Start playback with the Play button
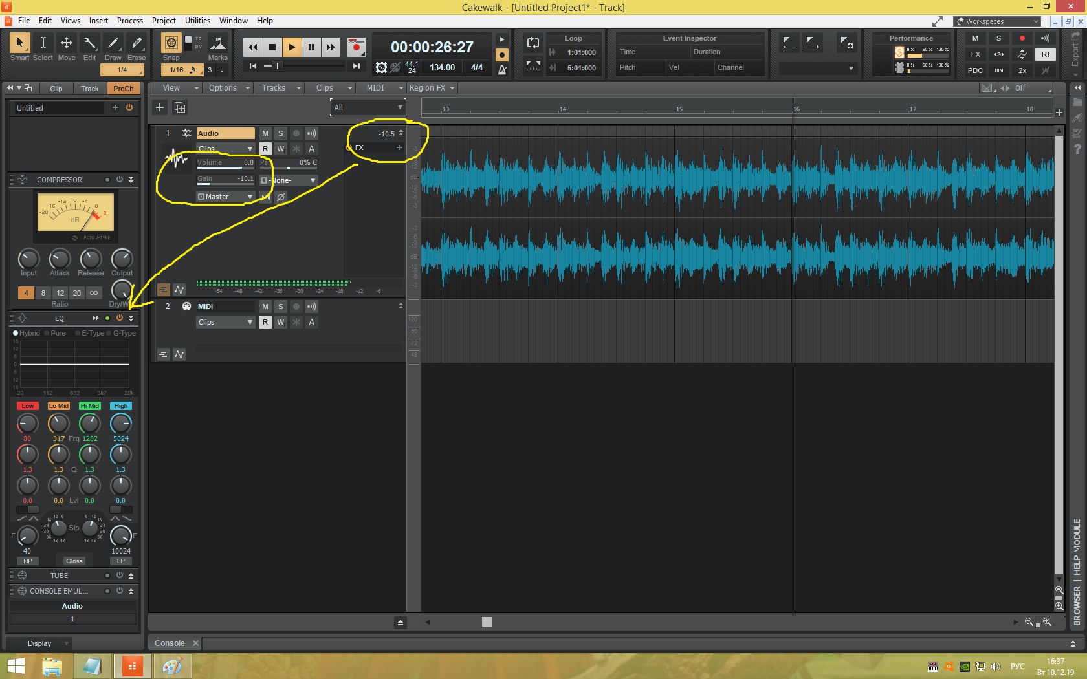 coord(292,47)
